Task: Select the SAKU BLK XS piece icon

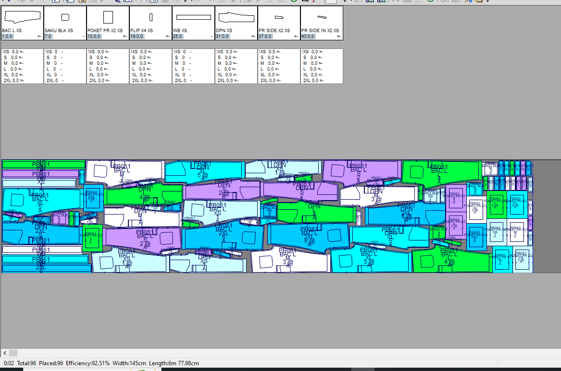Action: pos(65,18)
